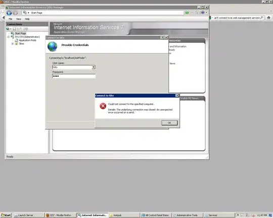Close the Provide Credentials dialog

[x=166, y=37]
